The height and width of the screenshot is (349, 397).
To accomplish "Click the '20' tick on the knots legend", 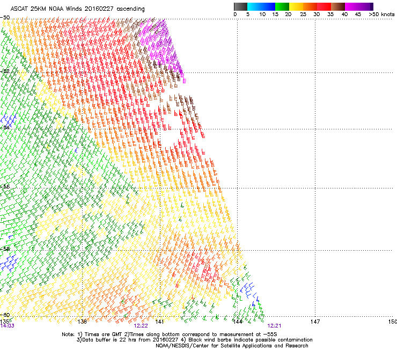I will [x=288, y=14].
